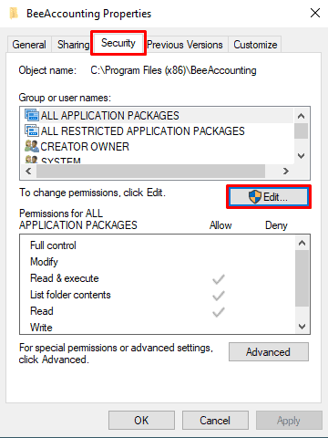Click the partially visible SYSTEM user icon

32,160
